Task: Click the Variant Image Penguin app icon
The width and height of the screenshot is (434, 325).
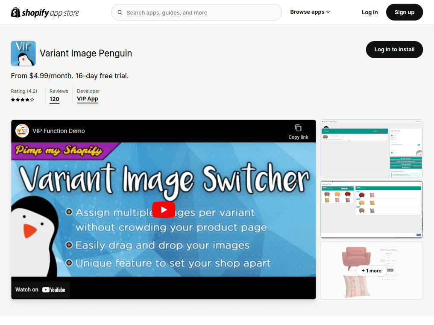Action: tap(23, 53)
